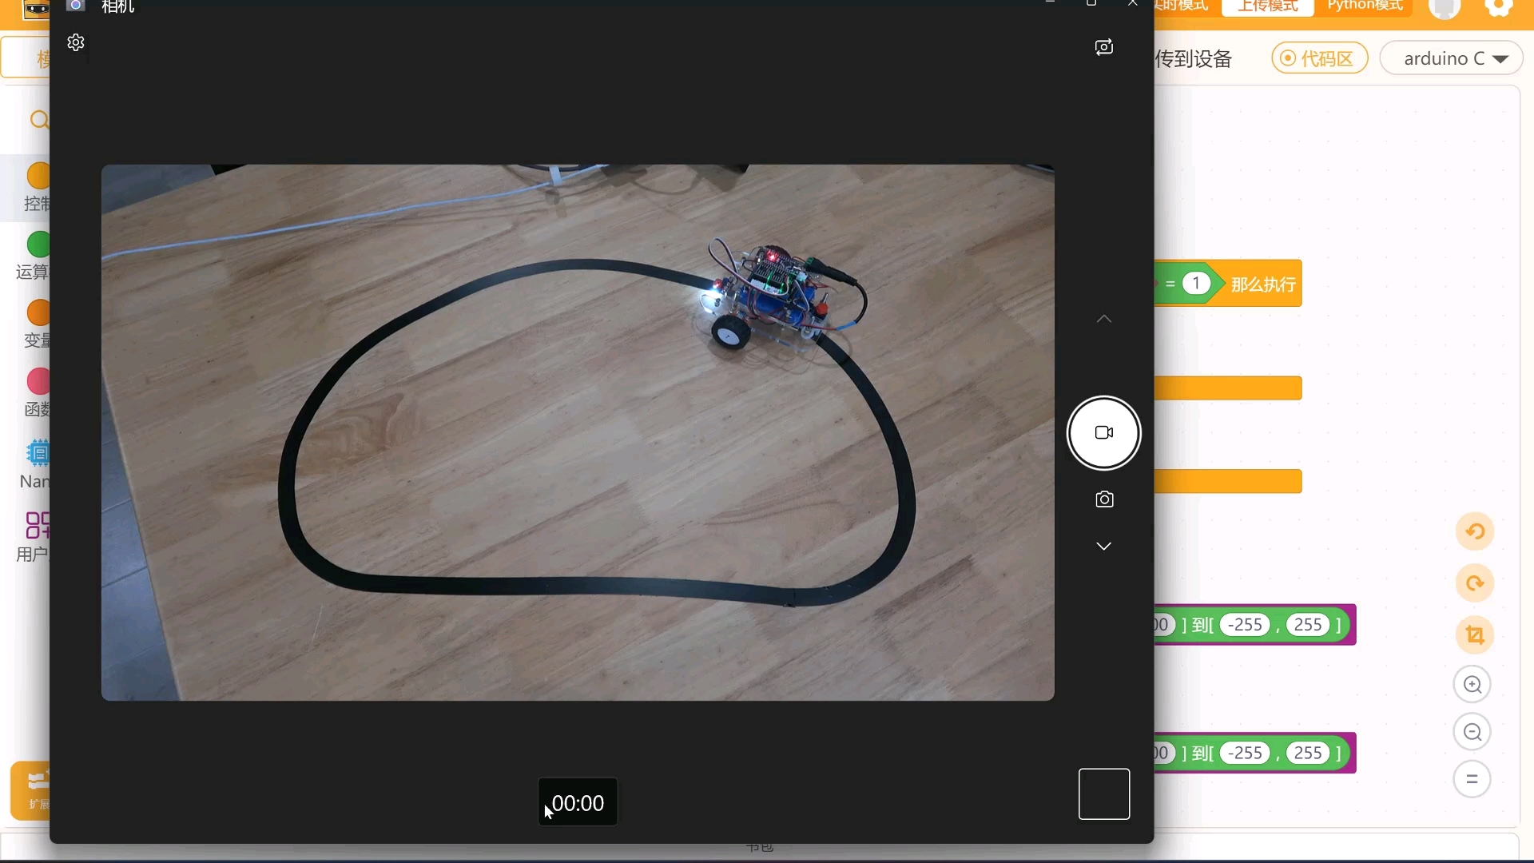Click the value 1 field in the condition block

(1195, 284)
